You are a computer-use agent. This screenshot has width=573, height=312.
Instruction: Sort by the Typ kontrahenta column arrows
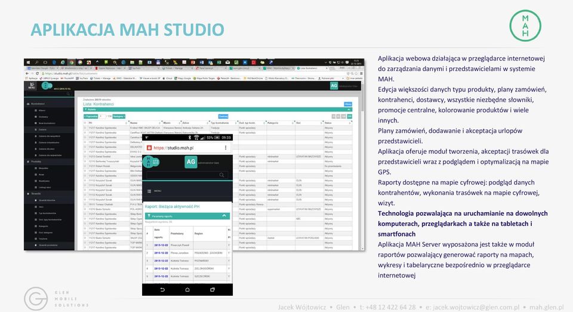(x=236, y=123)
